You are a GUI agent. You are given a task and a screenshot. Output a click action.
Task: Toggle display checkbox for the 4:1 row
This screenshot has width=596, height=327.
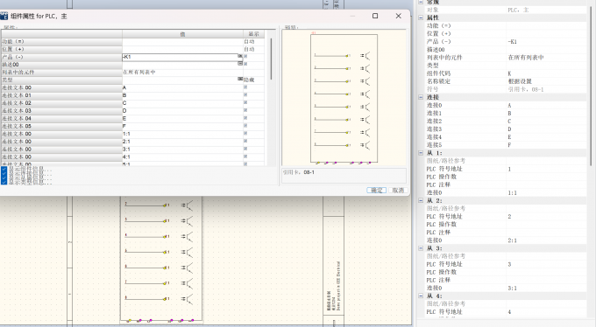tap(245, 157)
